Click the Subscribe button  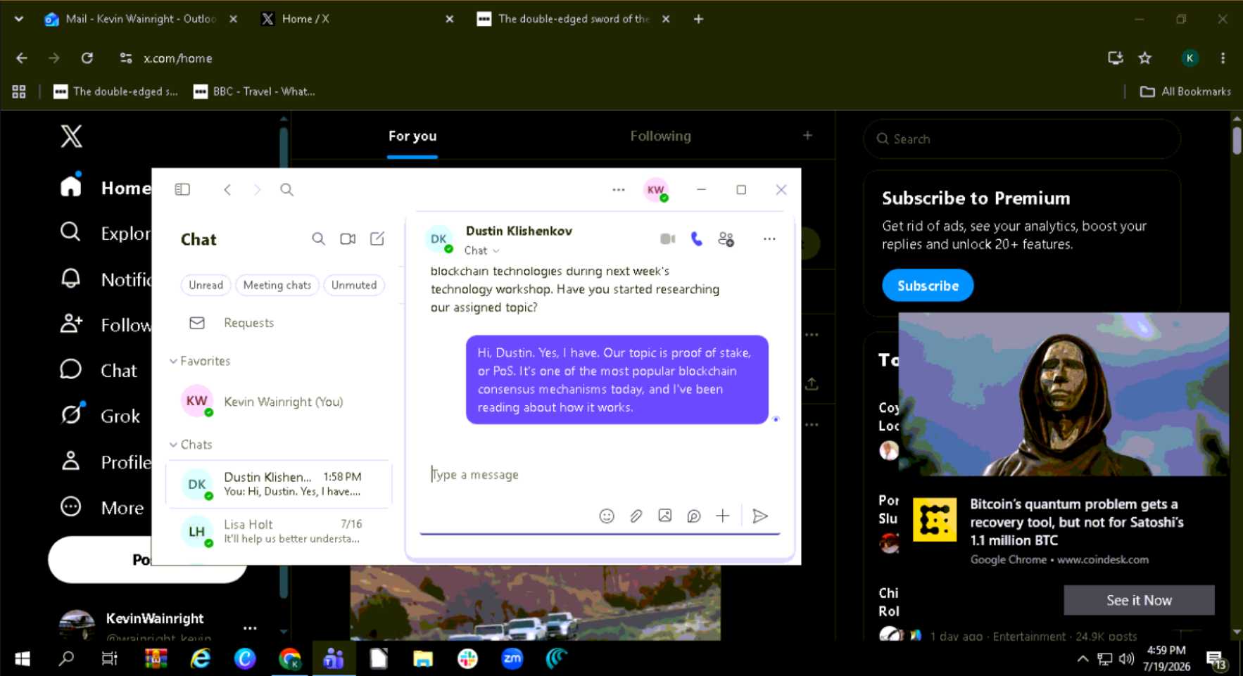point(928,286)
